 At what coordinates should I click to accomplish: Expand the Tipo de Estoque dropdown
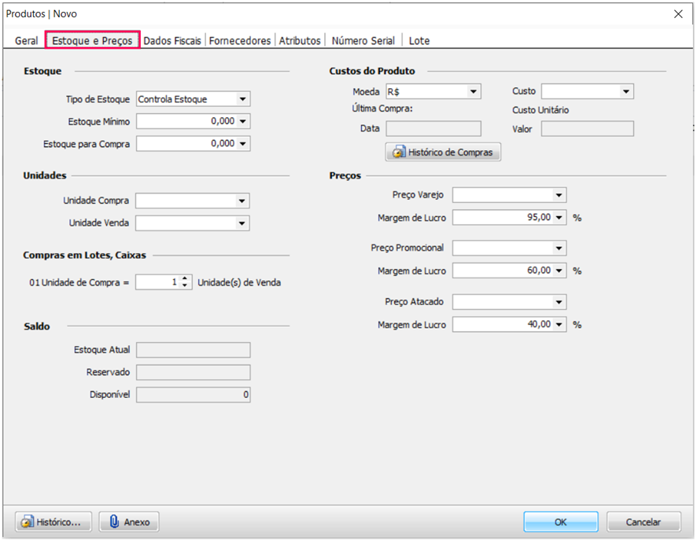[x=242, y=99]
